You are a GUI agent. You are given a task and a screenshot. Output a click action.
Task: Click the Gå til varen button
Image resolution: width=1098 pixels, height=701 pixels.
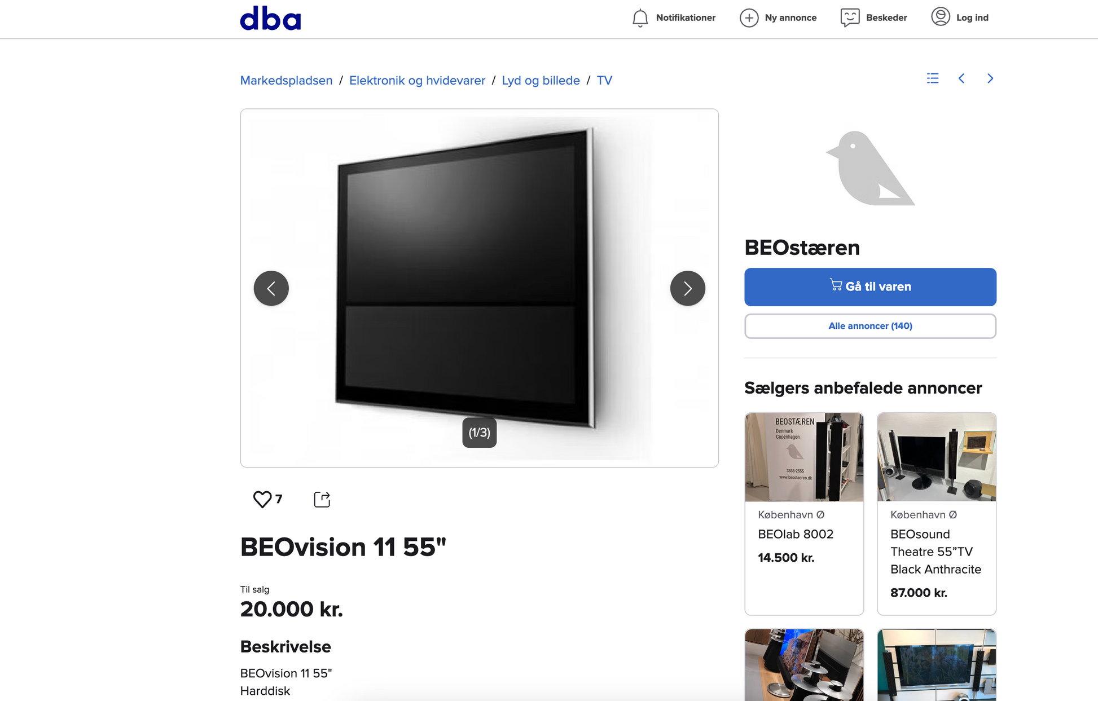(870, 287)
